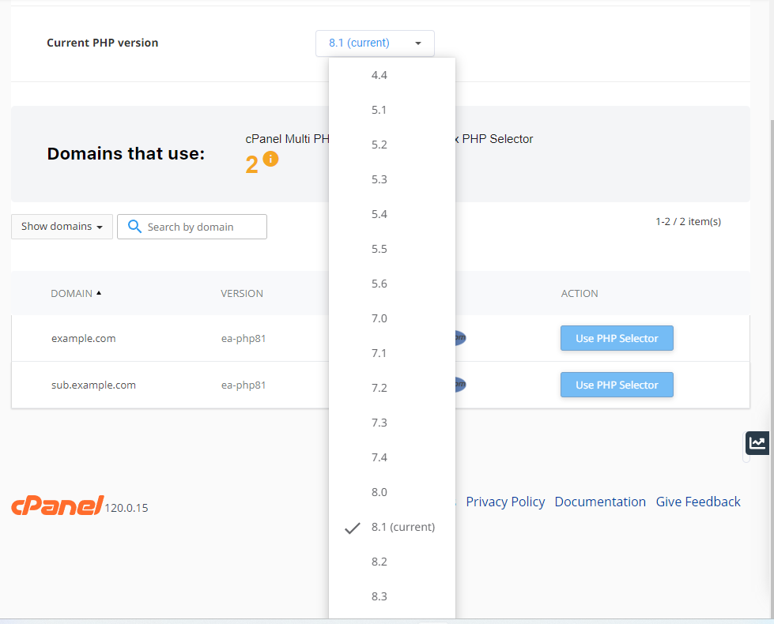The image size is (774, 624).
Task: Click ea-php81 version in example.com row
Action: tap(244, 339)
